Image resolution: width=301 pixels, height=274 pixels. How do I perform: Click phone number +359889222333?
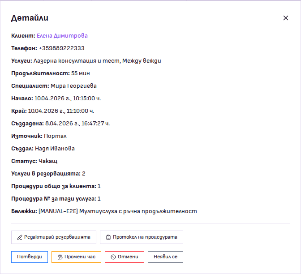click(62, 48)
